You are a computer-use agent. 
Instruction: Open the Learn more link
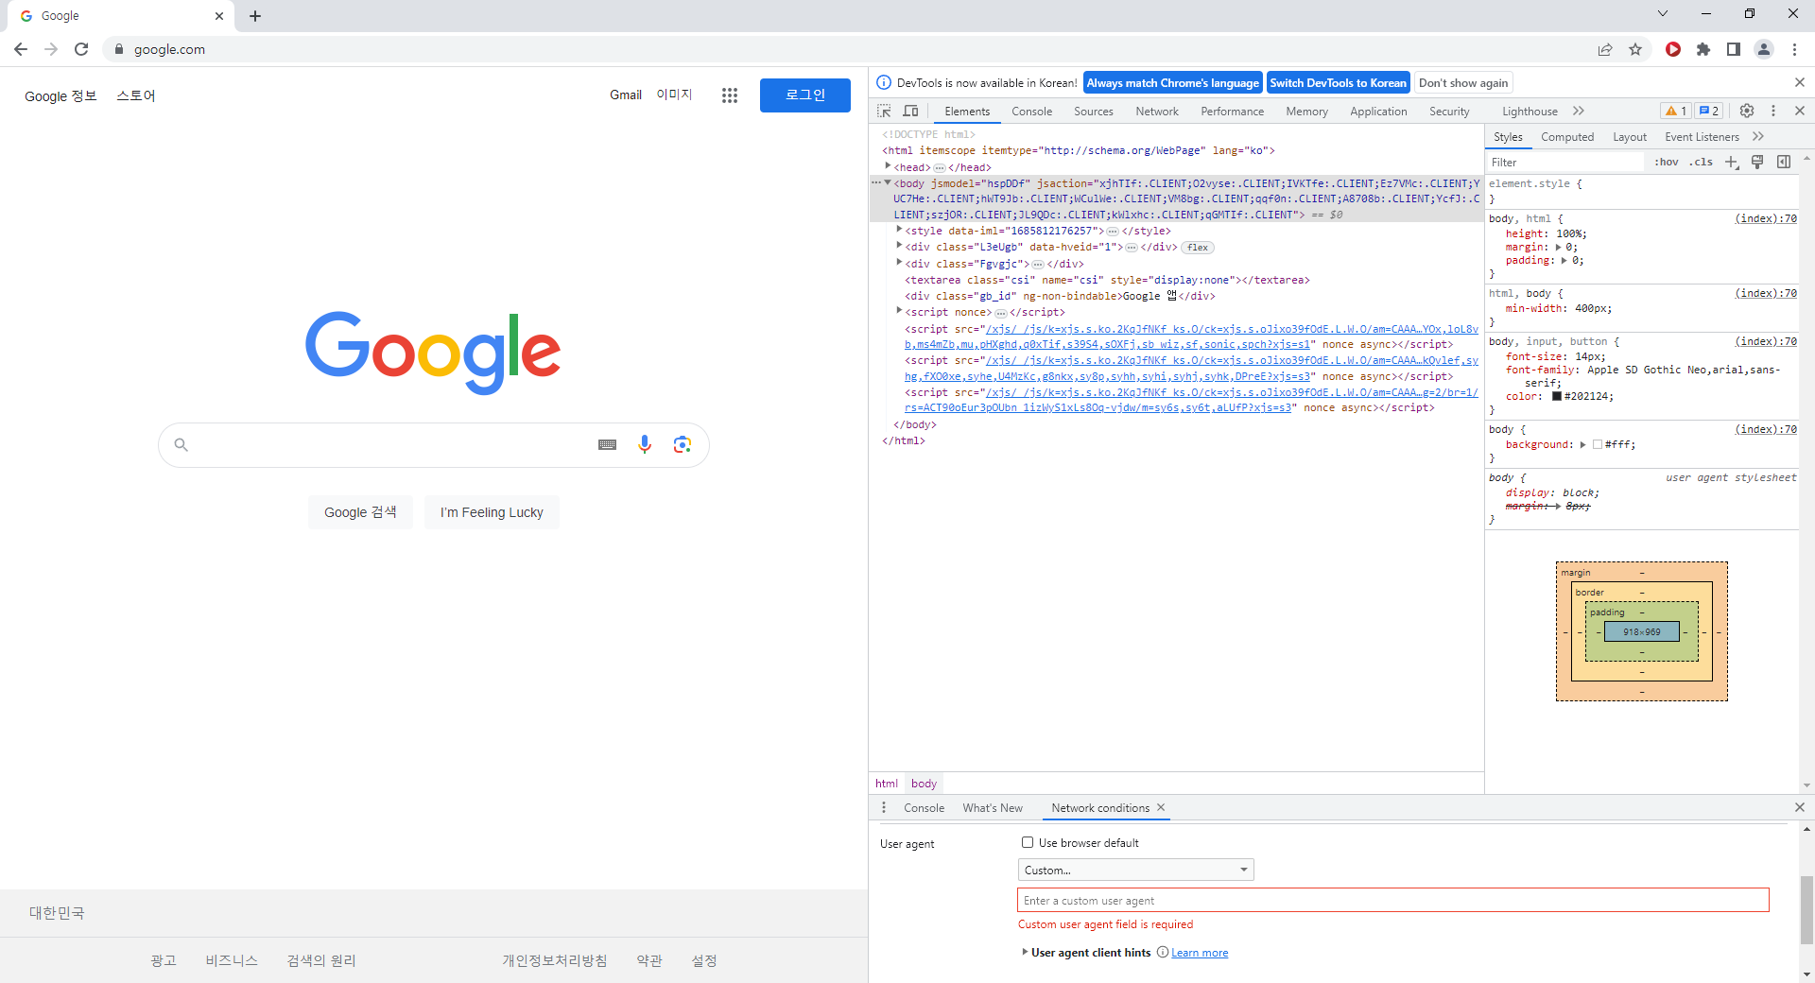1200,953
